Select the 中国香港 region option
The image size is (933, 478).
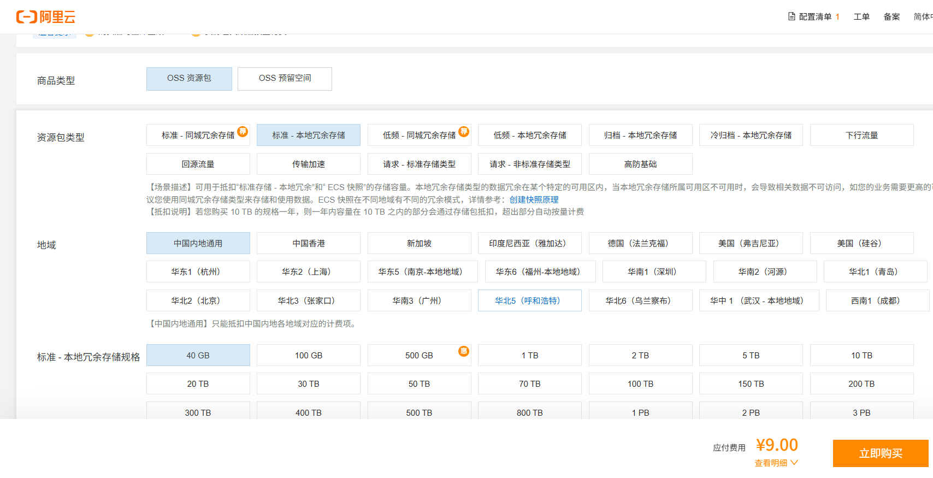pos(309,243)
